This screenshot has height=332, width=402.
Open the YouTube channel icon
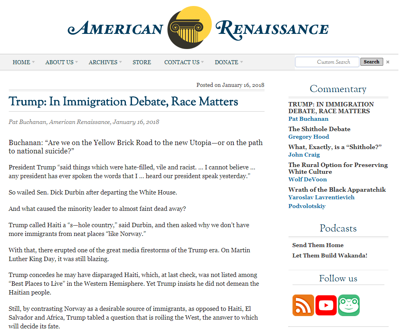[326, 305]
